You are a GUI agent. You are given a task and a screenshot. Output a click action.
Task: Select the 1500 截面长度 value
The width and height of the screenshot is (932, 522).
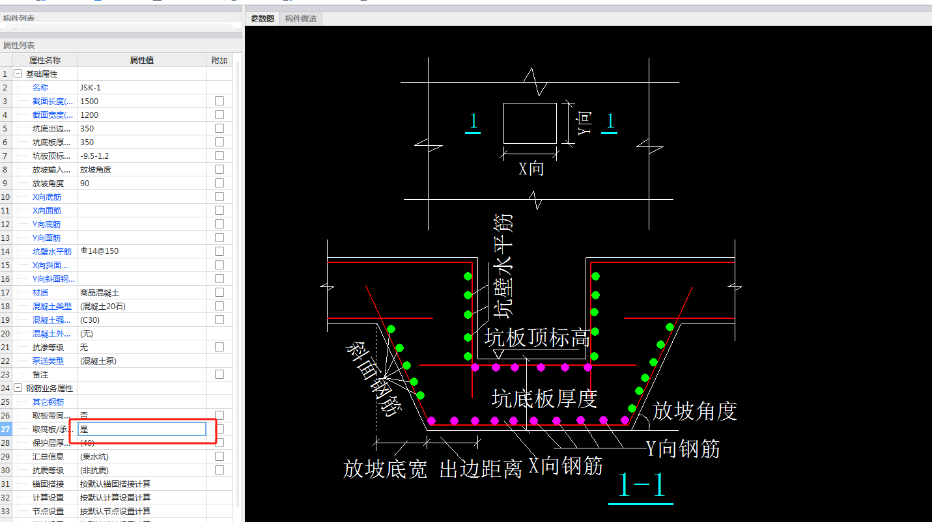(x=142, y=101)
